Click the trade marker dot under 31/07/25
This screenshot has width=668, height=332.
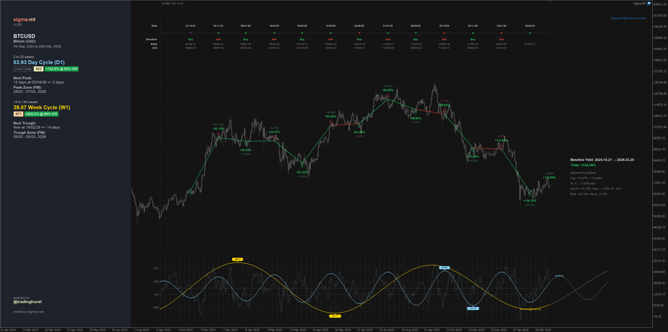tap(388, 33)
